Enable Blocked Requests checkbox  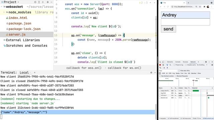[176, 76]
